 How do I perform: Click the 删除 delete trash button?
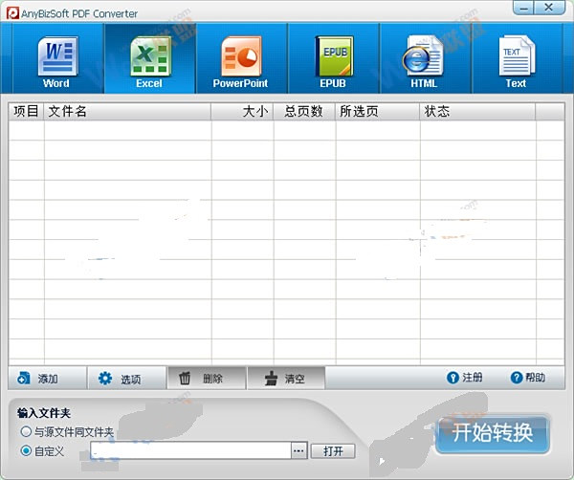[207, 379]
